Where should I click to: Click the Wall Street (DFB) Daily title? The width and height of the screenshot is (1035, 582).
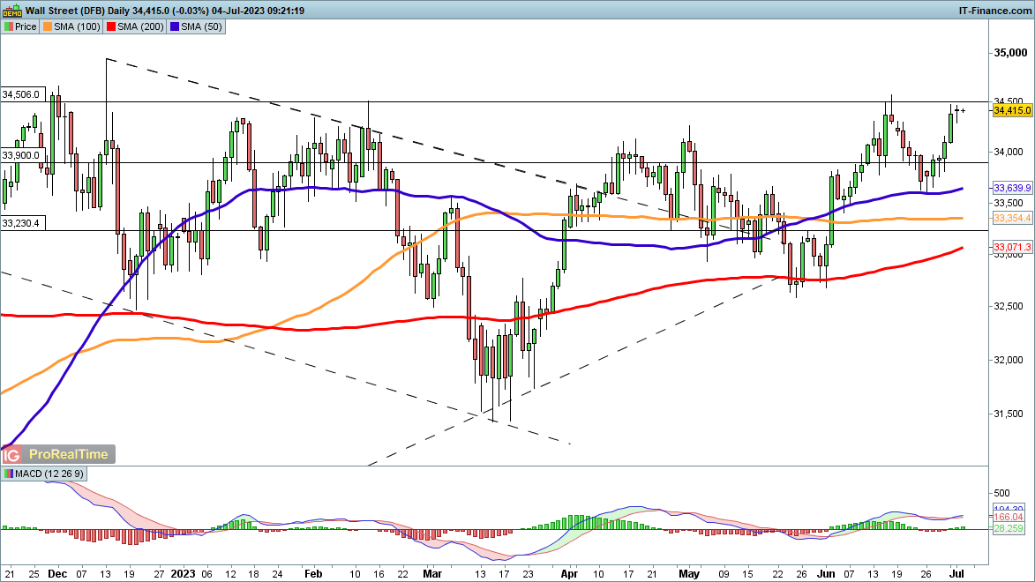[81, 11]
